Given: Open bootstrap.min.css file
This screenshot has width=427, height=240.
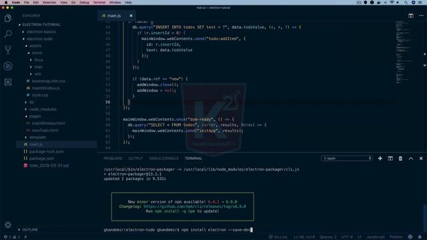Looking at the screenshot, I should tap(49, 81).
